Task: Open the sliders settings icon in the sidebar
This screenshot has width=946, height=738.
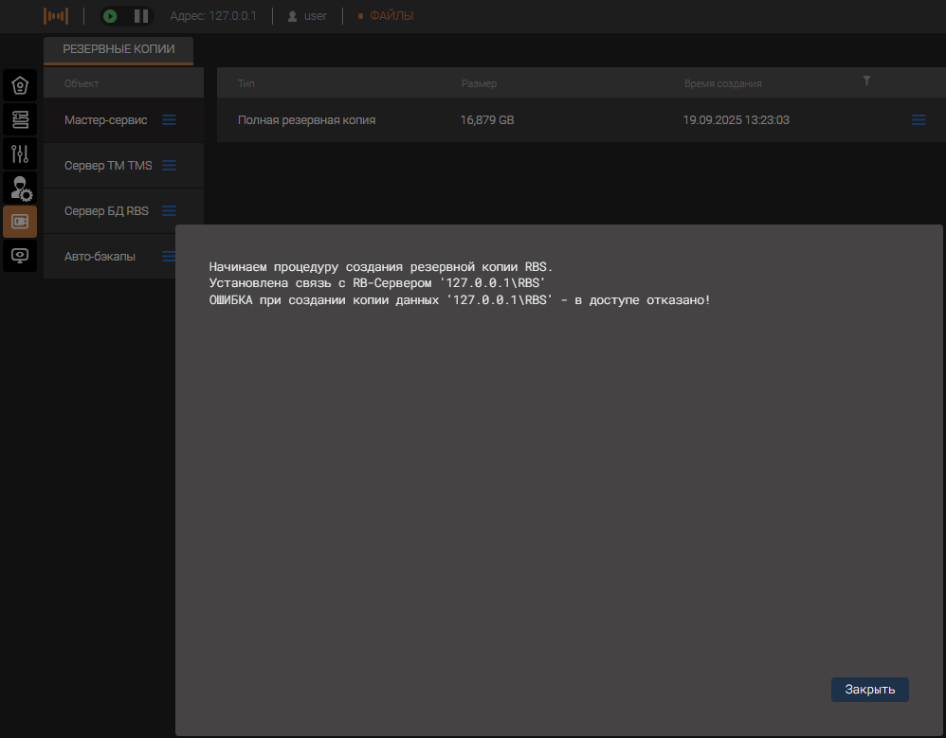Action: (20, 153)
